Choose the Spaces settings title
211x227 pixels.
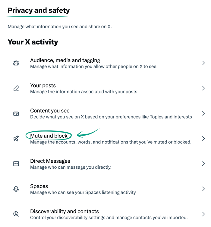(39, 186)
